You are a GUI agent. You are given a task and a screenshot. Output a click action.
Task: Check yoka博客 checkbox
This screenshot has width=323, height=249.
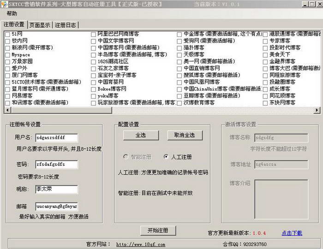click(x=93, y=96)
